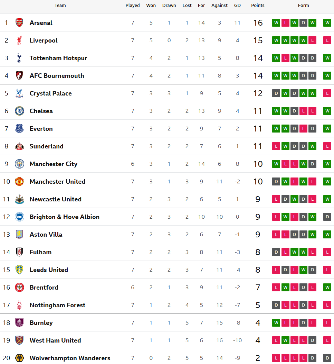Go to the Everton team page

41,129
